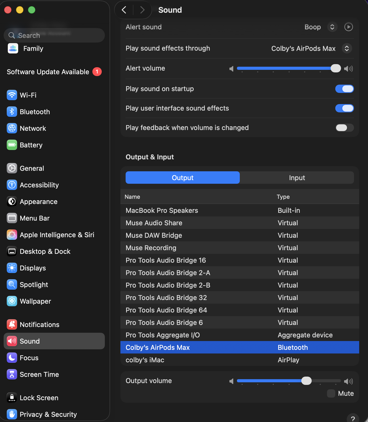Click the Wi-Fi sidebar icon
The image size is (368, 422).
12,95
